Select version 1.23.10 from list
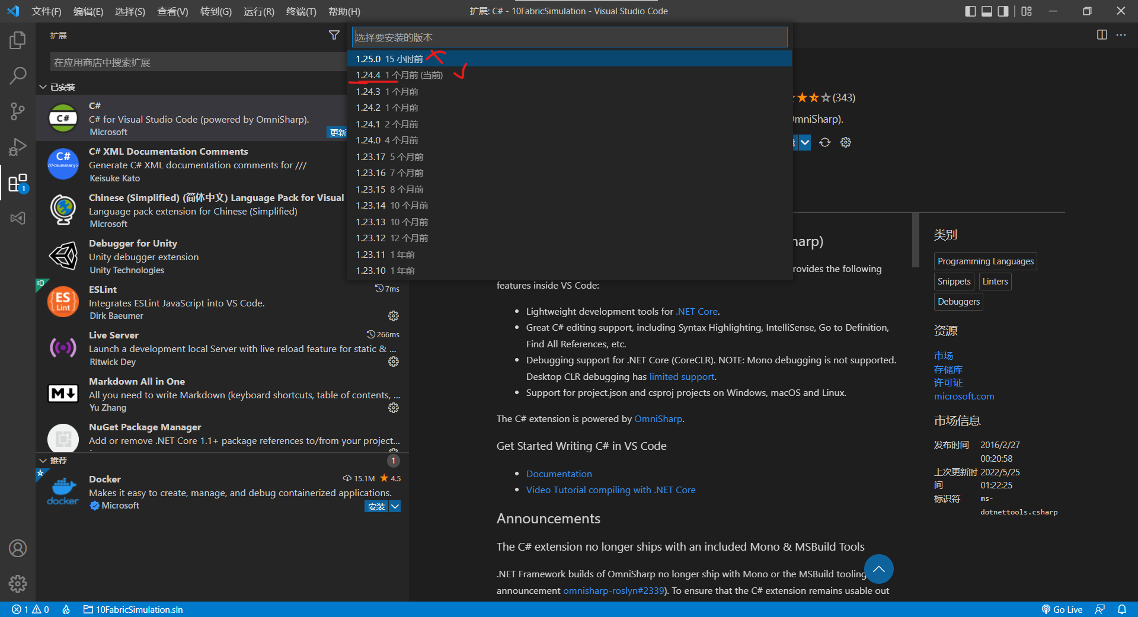Screen dimensions: 1138x617 (x=570, y=270)
